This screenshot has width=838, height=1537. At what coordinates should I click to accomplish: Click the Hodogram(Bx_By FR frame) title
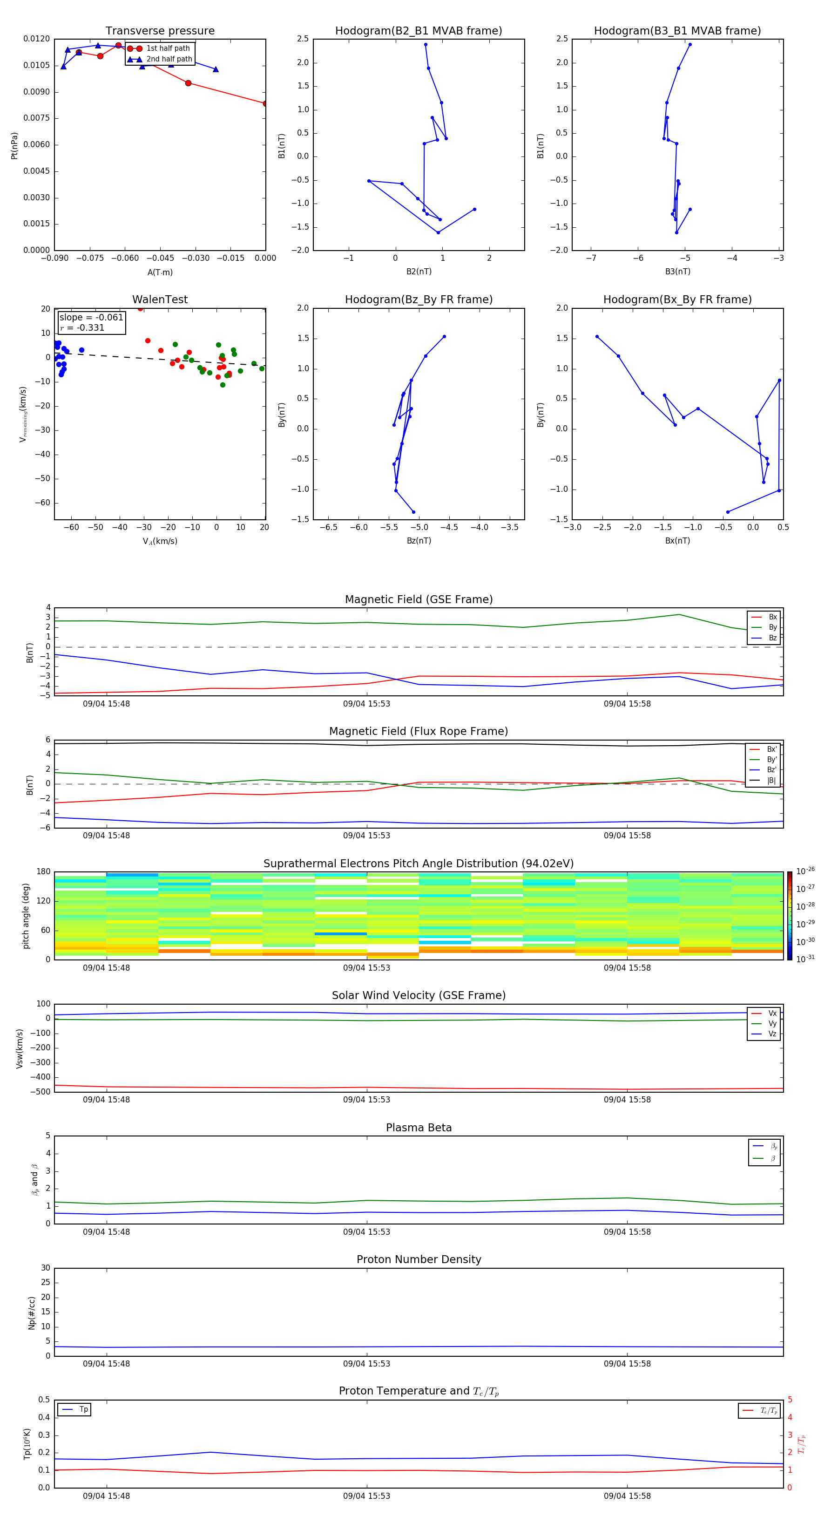point(677,299)
